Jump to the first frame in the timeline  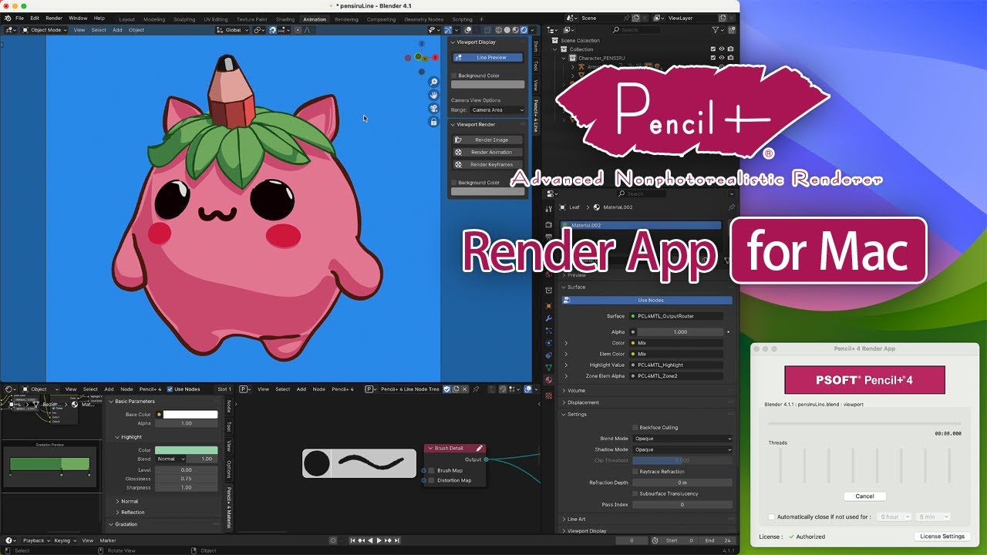(x=352, y=540)
